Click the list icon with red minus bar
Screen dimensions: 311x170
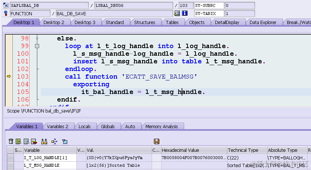click(34, 141)
